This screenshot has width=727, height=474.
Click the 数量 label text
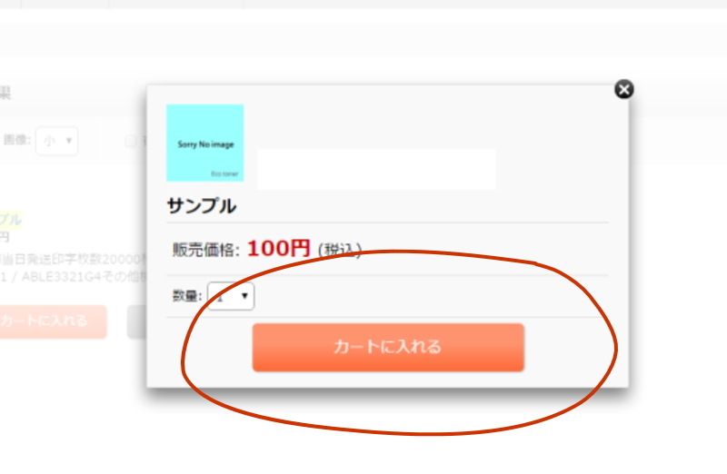pos(187,296)
